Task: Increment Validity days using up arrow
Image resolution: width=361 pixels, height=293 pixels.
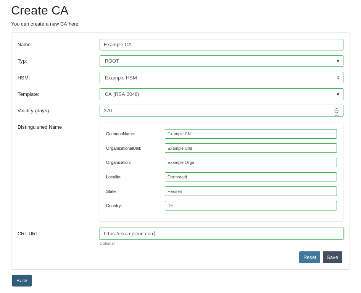Action: (337, 108)
